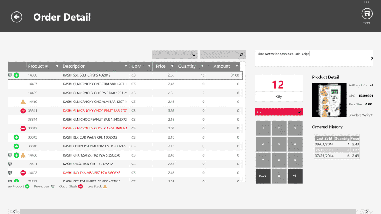Click warning triangle on row 14400
Image resolution: width=381 pixels, height=214 pixels.
[x=23, y=155]
